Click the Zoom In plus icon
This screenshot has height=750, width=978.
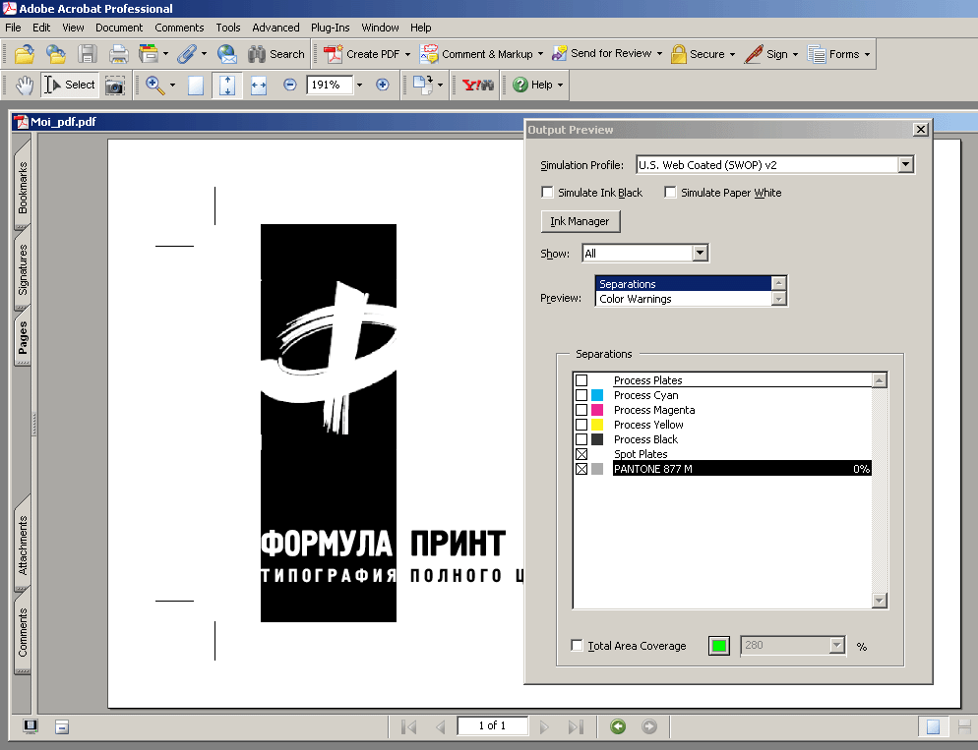(383, 85)
